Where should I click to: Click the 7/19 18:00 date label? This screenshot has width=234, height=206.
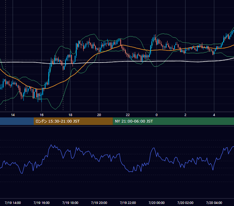(x=70, y=203)
